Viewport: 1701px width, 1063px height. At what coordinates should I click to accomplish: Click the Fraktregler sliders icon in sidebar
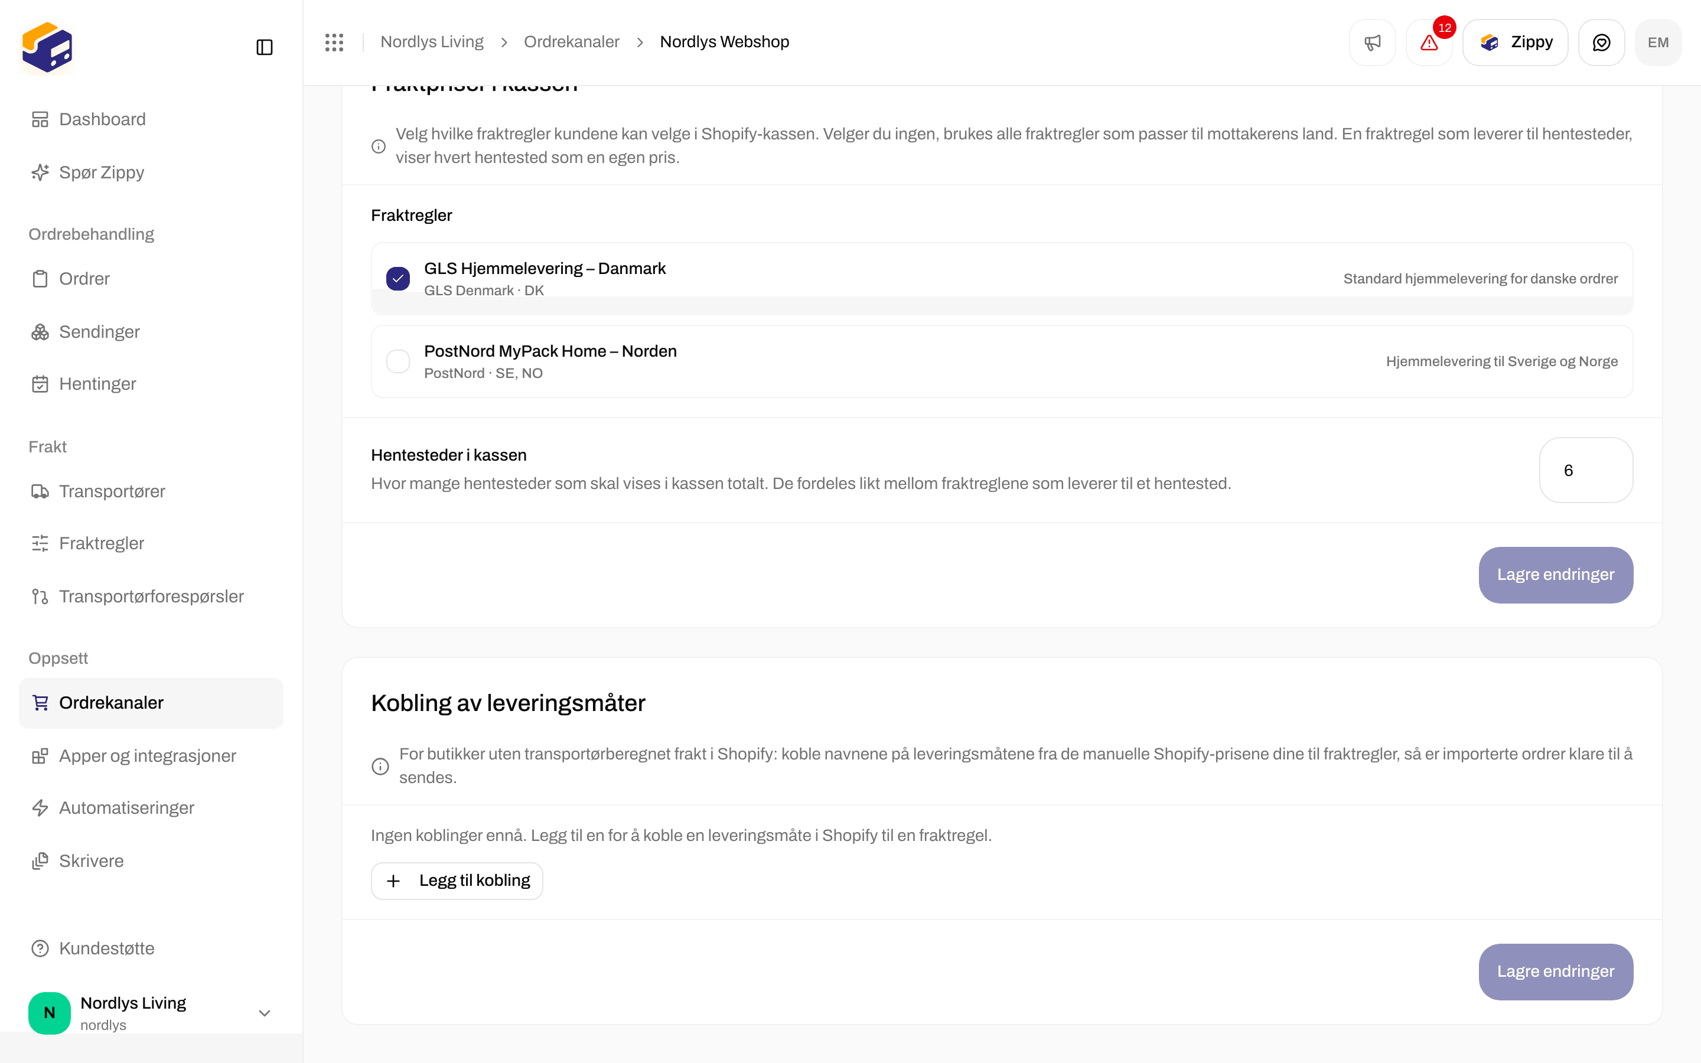pyautogui.click(x=40, y=543)
